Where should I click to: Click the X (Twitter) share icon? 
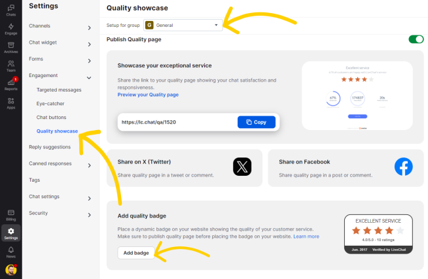click(x=242, y=167)
